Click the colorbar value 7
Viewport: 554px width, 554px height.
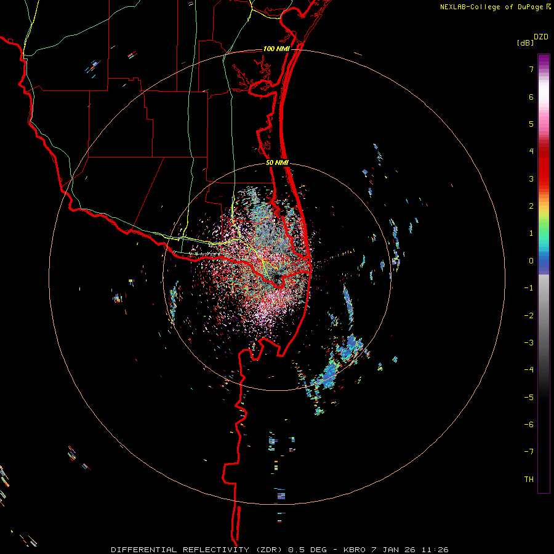pos(531,69)
